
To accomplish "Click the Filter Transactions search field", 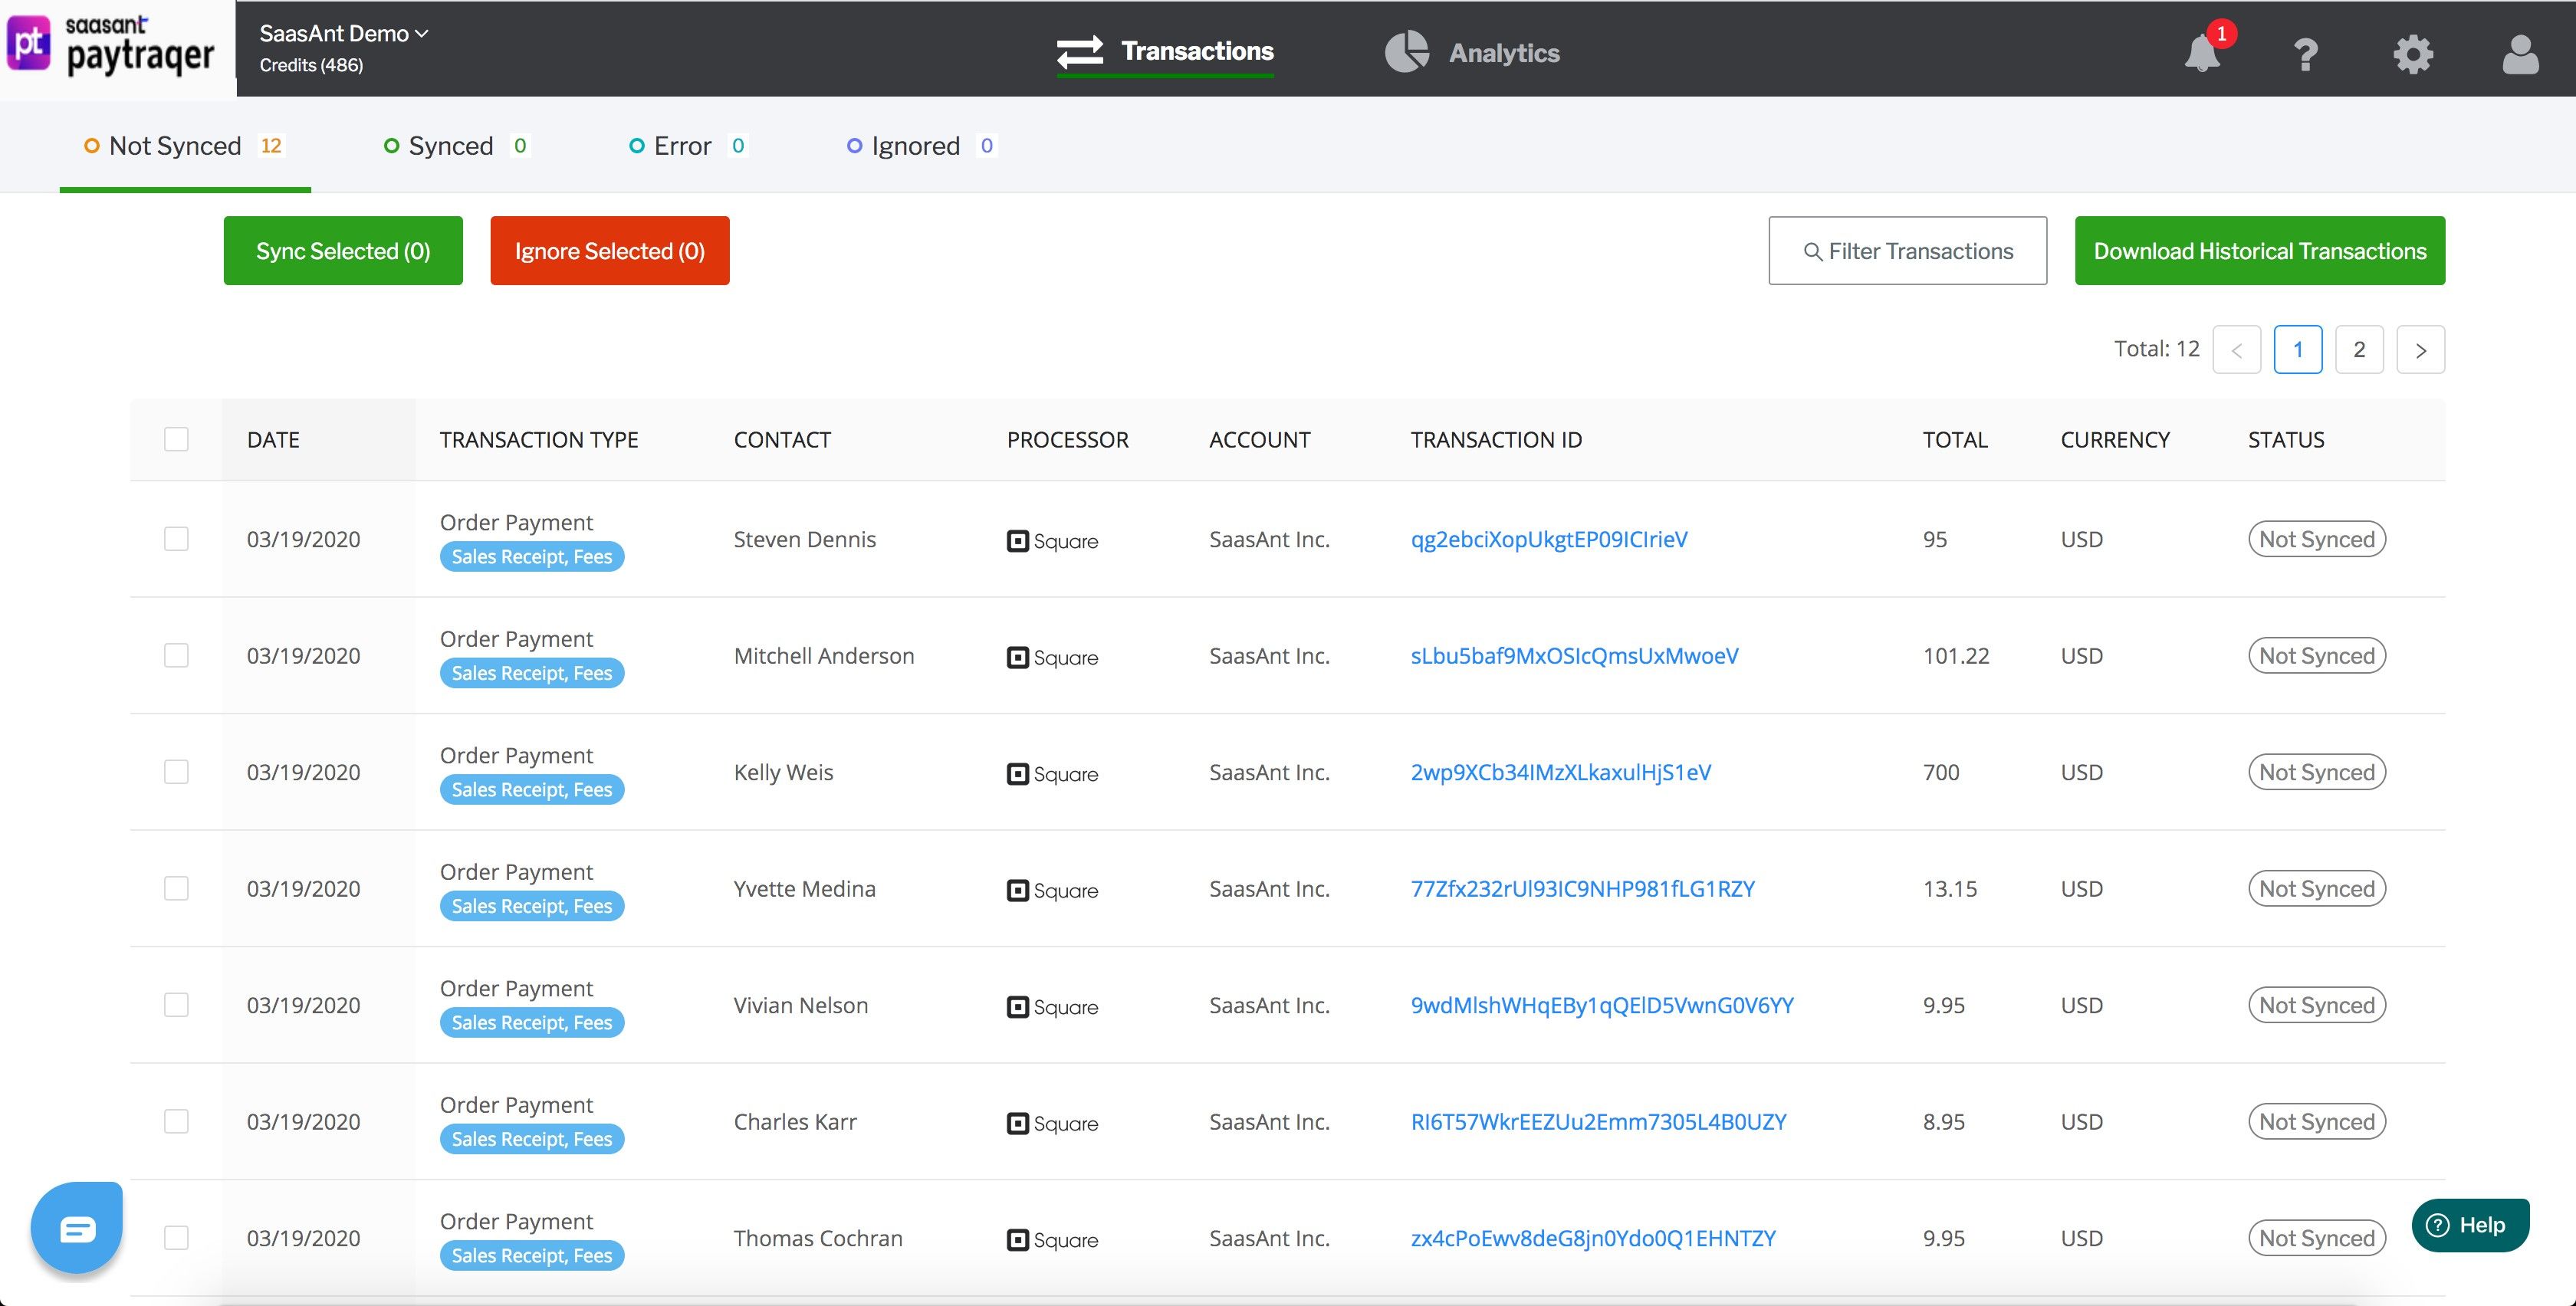I will (1908, 251).
